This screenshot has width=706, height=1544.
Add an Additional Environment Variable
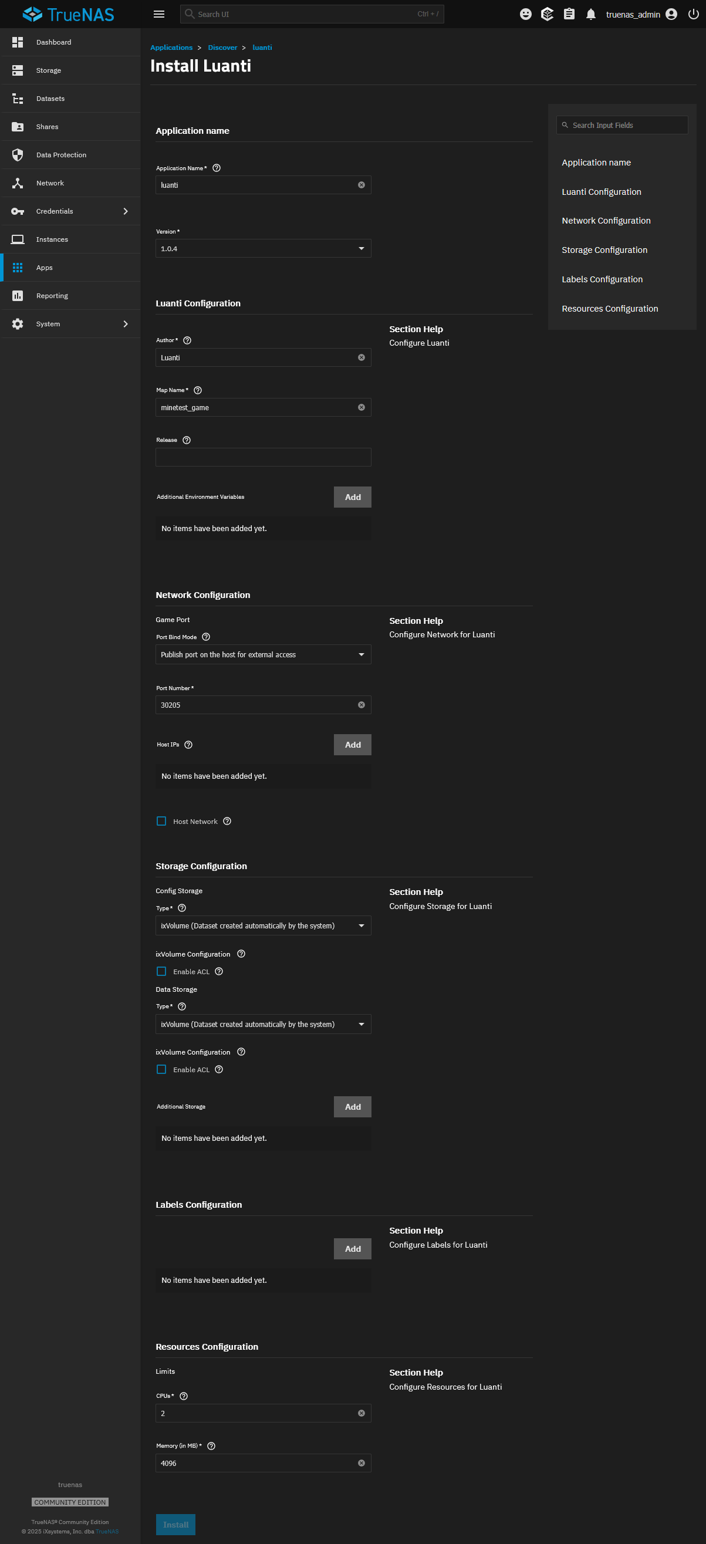(x=352, y=497)
